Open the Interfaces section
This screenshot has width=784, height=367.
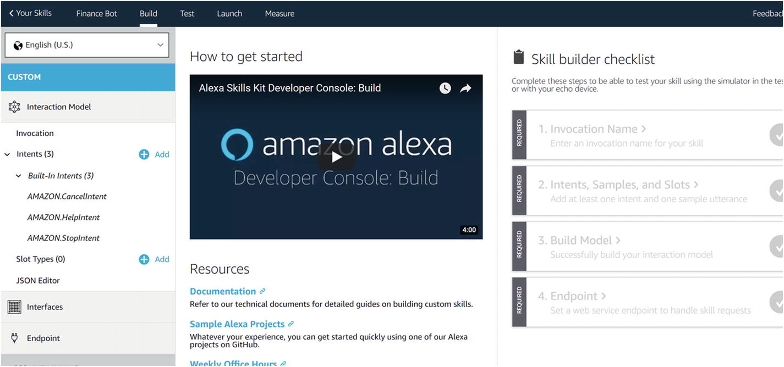[88, 307]
